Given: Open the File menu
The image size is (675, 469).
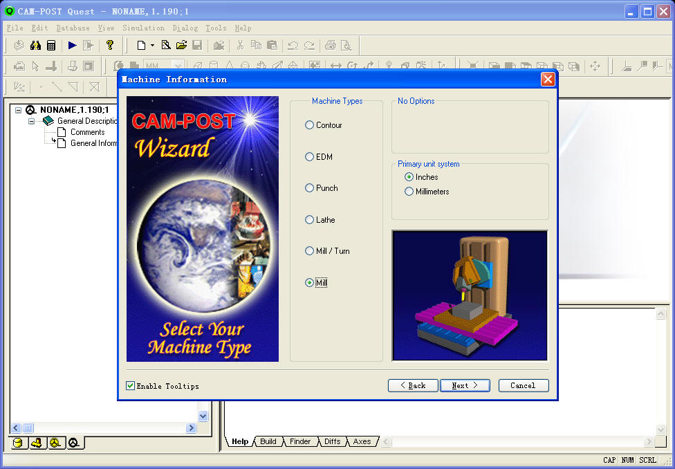Looking at the screenshot, I should [15, 28].
